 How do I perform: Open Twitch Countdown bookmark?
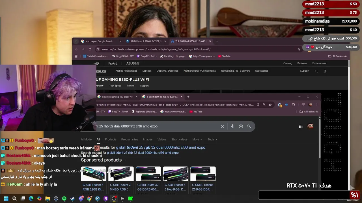[x=95, y=56]
